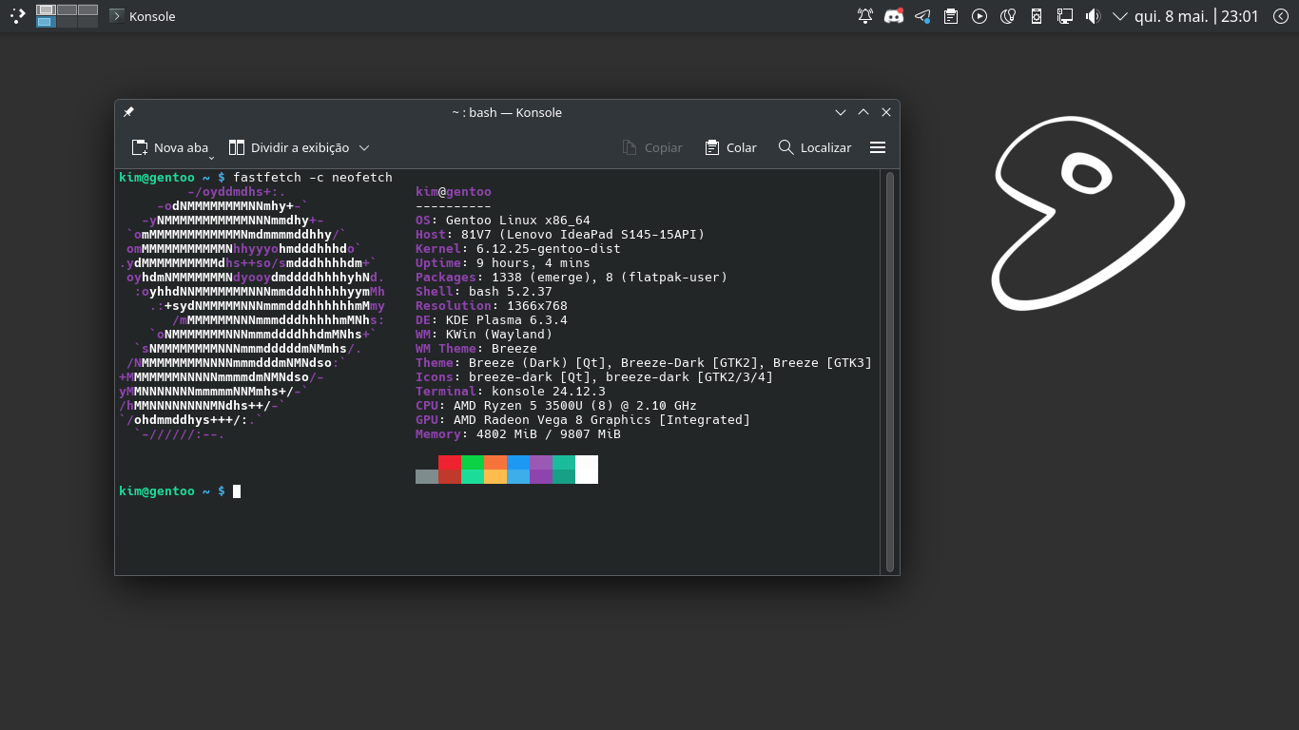Click Colar to paste into terminal
Viewport: 1299px width, 730px height.
tap(730, 147)
